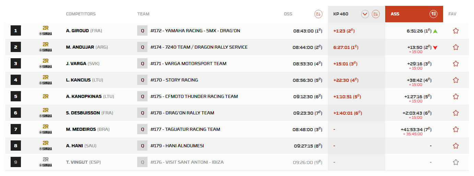
Task: Click favorite star for greyed T. Vingut
Action: (x=455, y=162)
